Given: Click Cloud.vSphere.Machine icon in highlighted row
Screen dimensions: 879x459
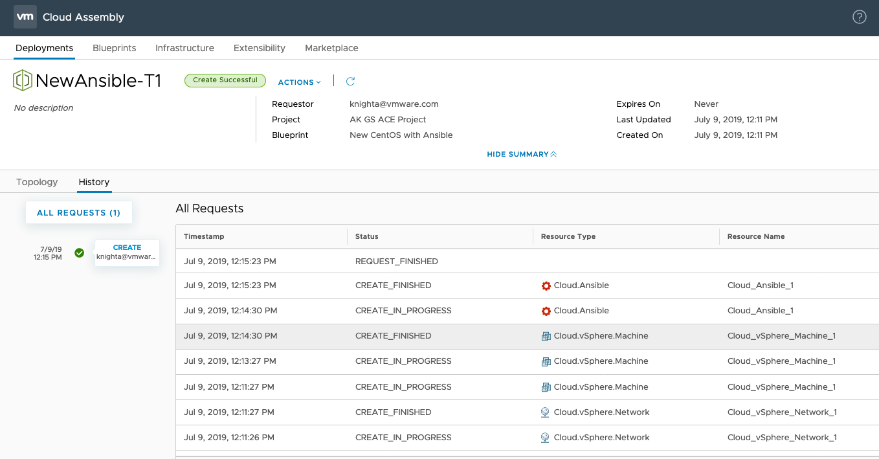Looking at the screenshot, I should coord(546,336).
